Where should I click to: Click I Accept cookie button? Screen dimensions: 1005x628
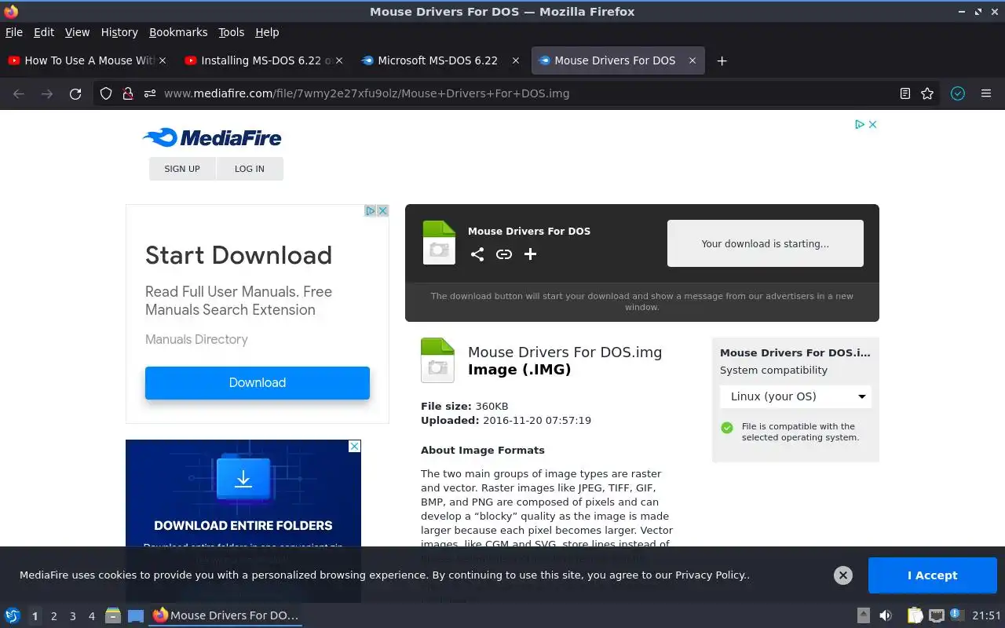point(933,575)
